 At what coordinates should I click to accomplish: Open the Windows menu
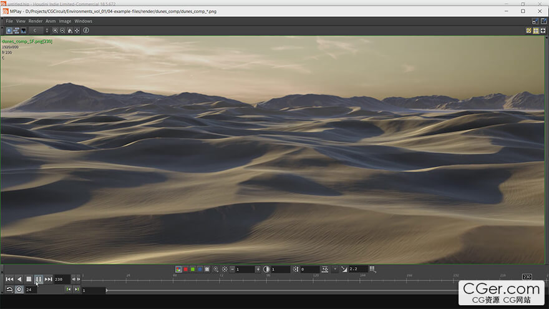tap(83, 21)
